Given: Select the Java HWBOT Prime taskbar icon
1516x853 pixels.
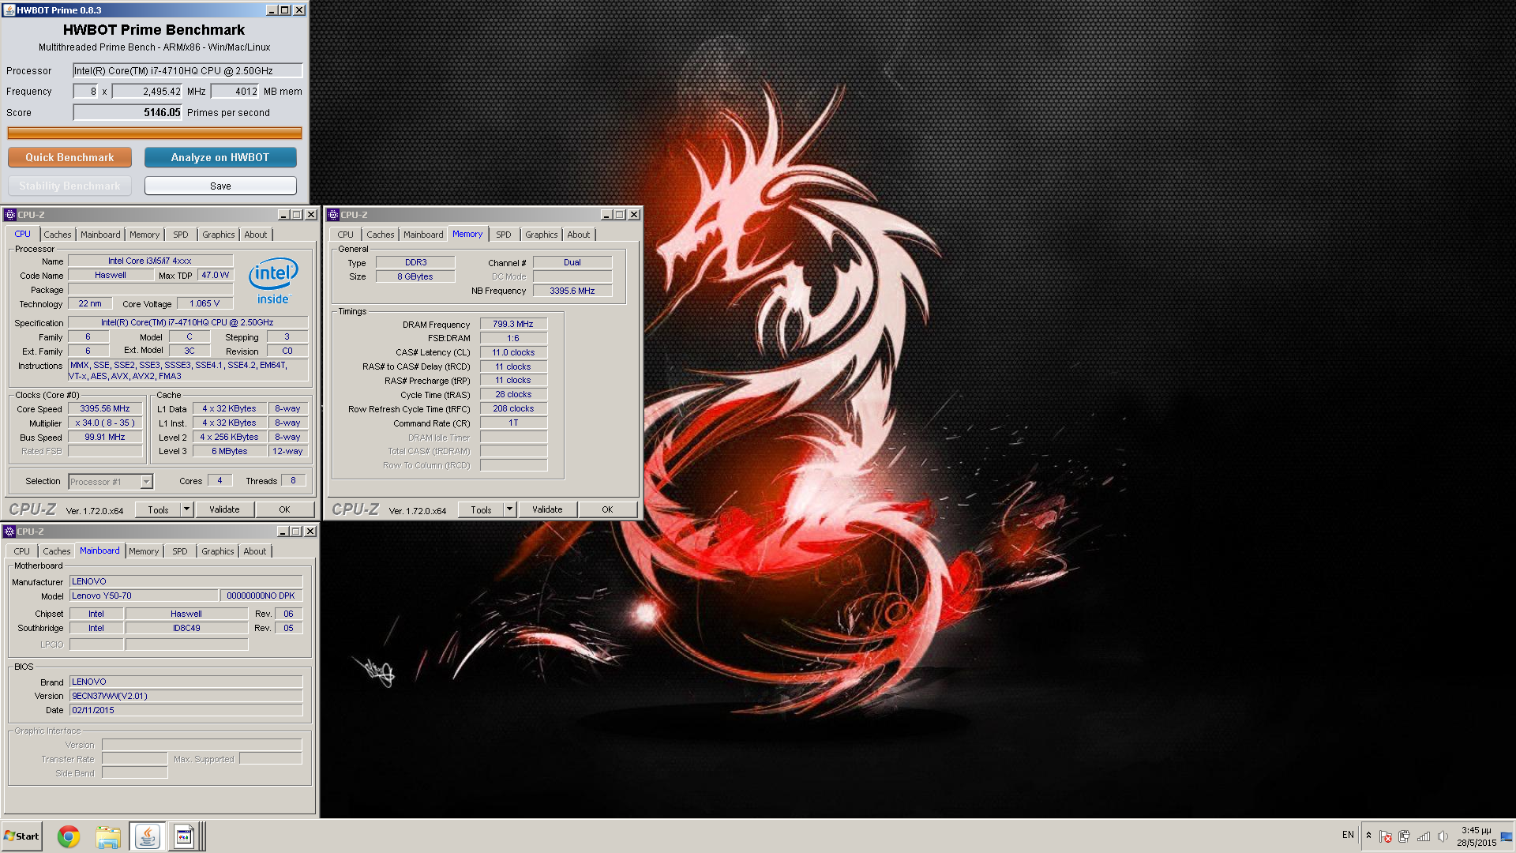Looking at the screenshot, I should (147, 836).
